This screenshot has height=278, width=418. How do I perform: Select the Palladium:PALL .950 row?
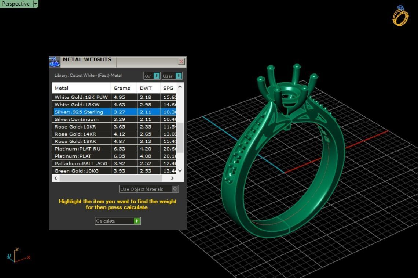tap(114, 163)
